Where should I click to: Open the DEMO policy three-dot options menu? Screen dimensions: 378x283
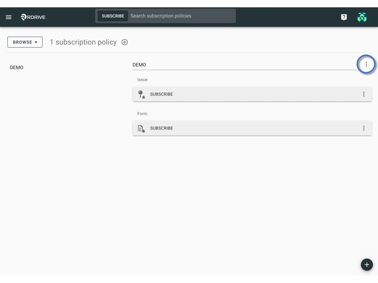366,64
